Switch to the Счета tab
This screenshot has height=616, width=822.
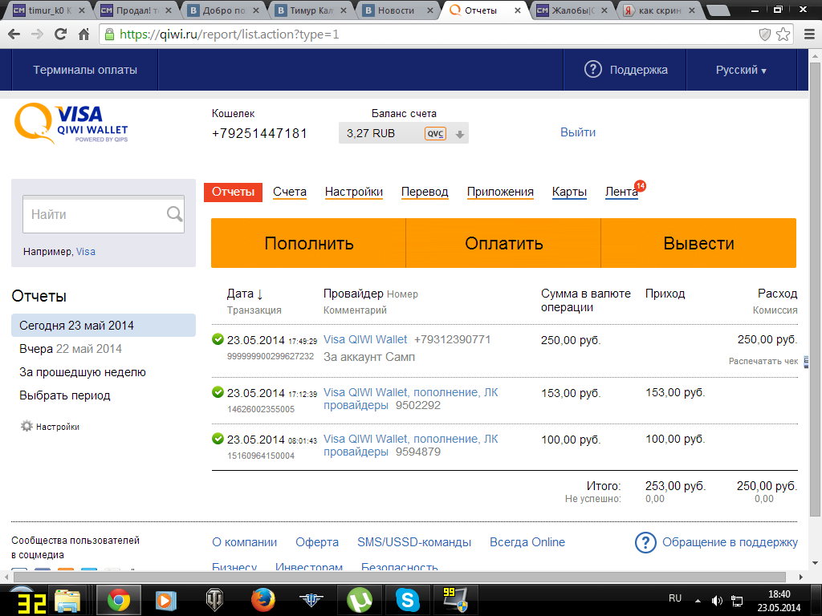[290, 192]
